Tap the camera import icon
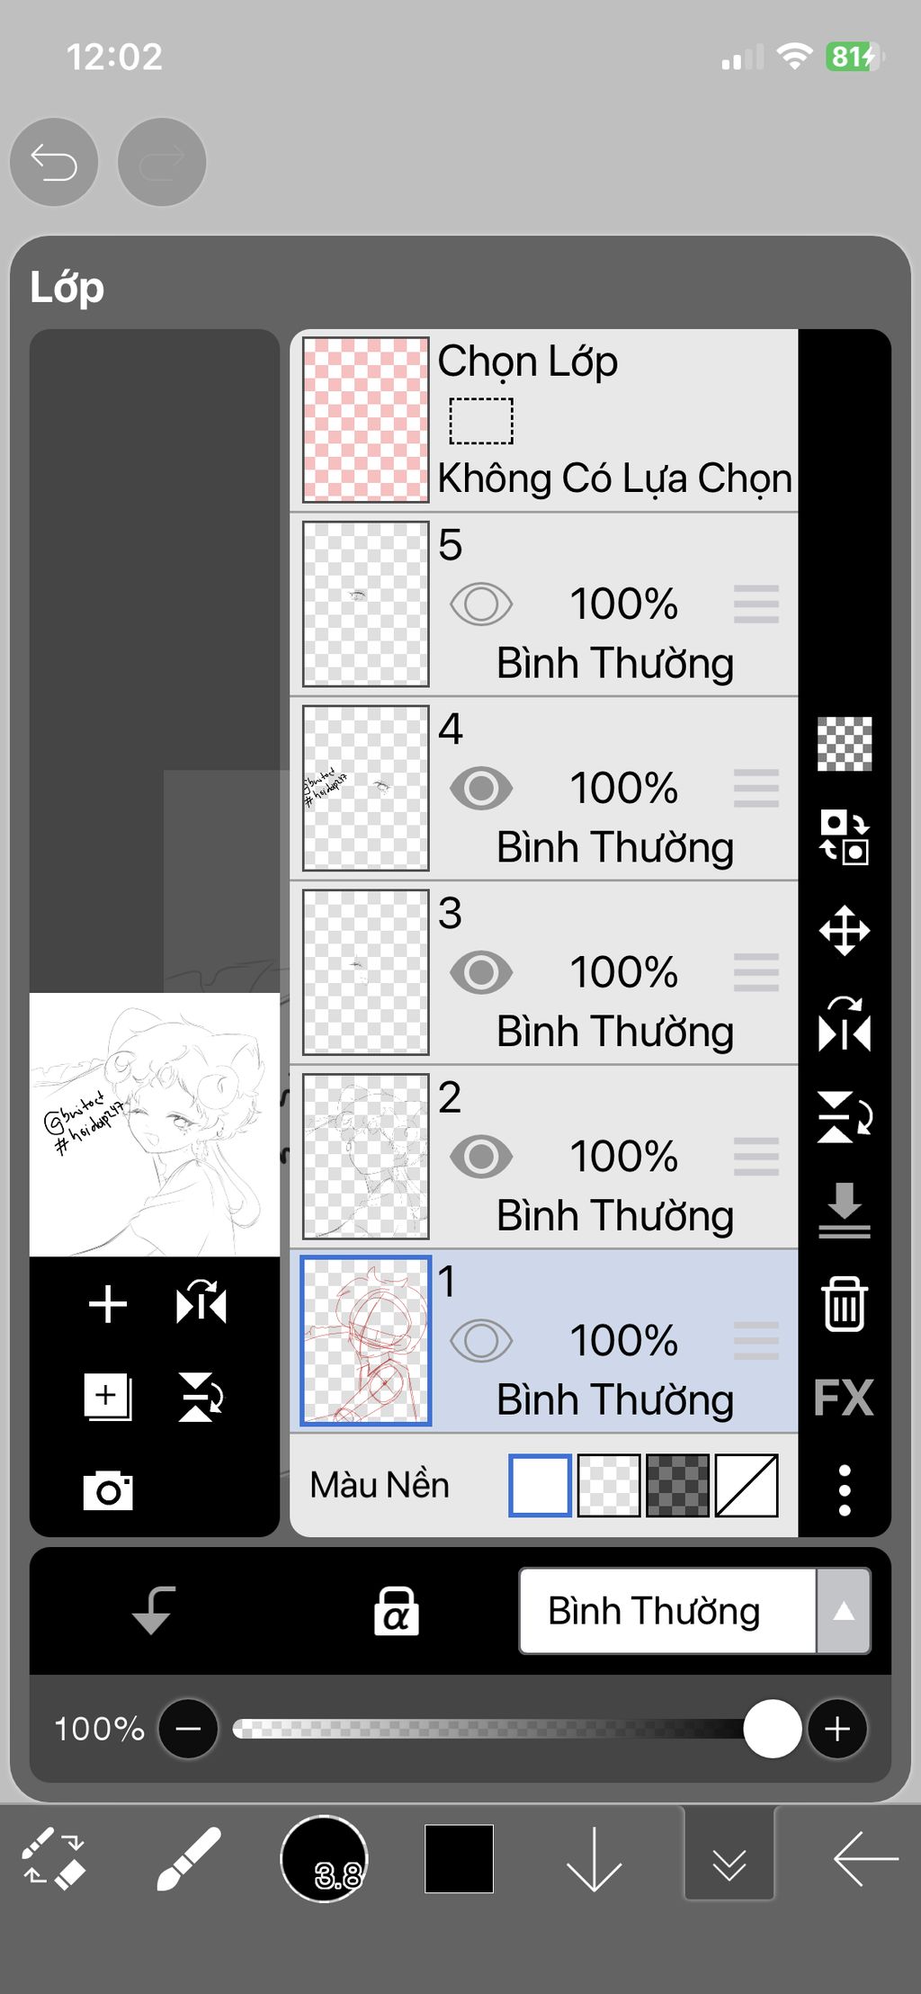Image resolution: width=921 pixels, height=1994 pixels. point(108,1491)
